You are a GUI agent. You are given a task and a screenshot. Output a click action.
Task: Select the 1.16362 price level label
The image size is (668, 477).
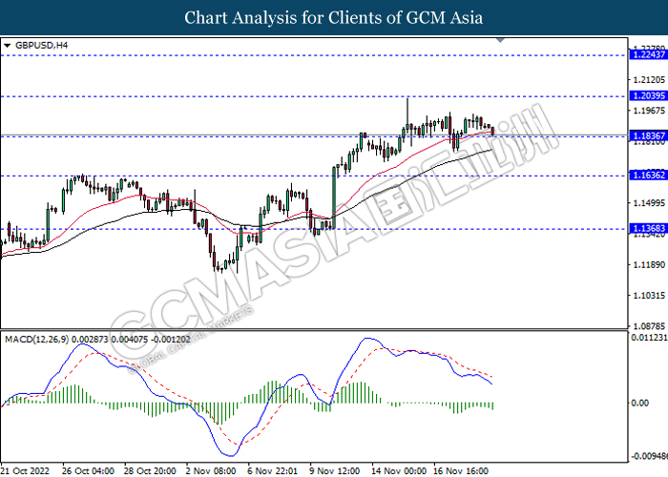[649, 175]
